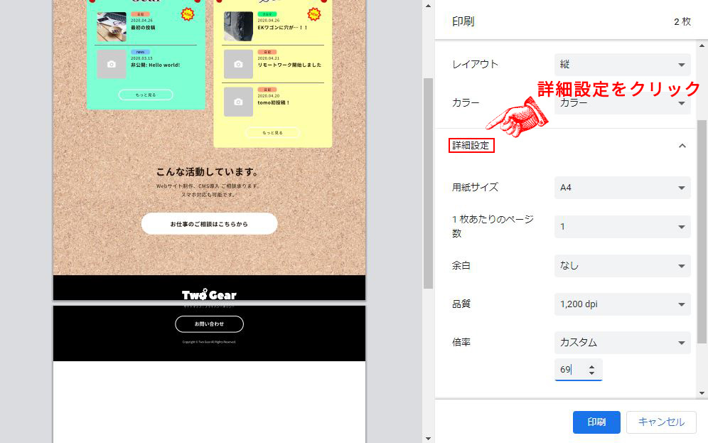The height and width of the screenshot is (443, 708).
Task: Open the カラー (color) dropdown
Action: click(x=622, y=102)
